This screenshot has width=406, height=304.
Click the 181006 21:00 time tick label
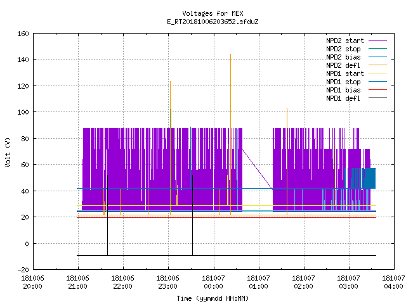(x=77, y=282)
